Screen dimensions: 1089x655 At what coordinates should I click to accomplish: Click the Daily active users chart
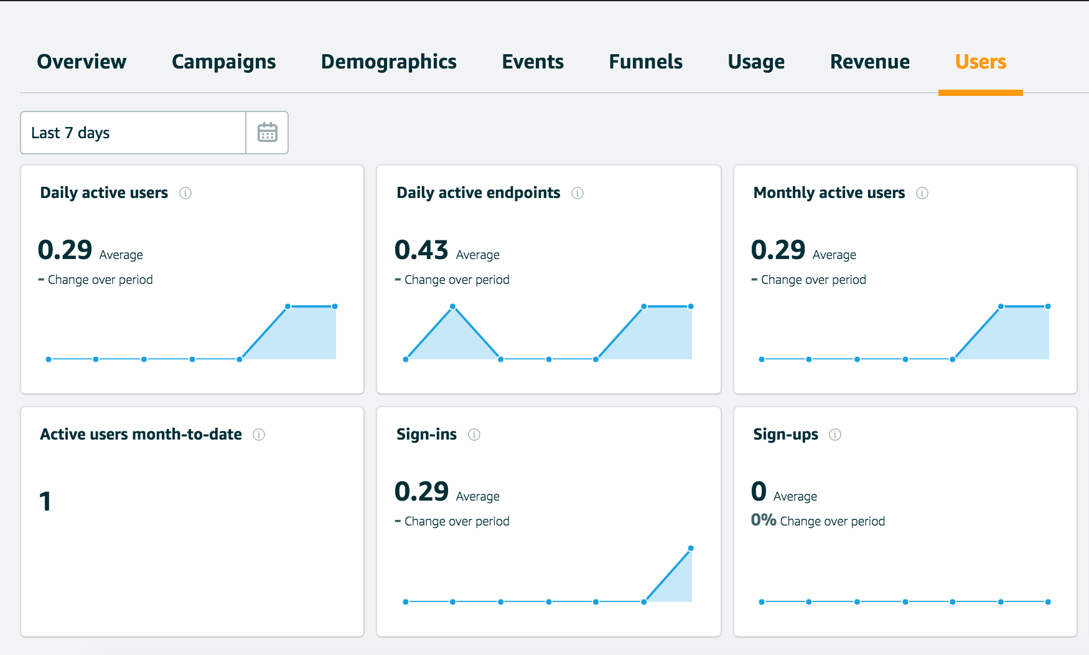point(192,332)
